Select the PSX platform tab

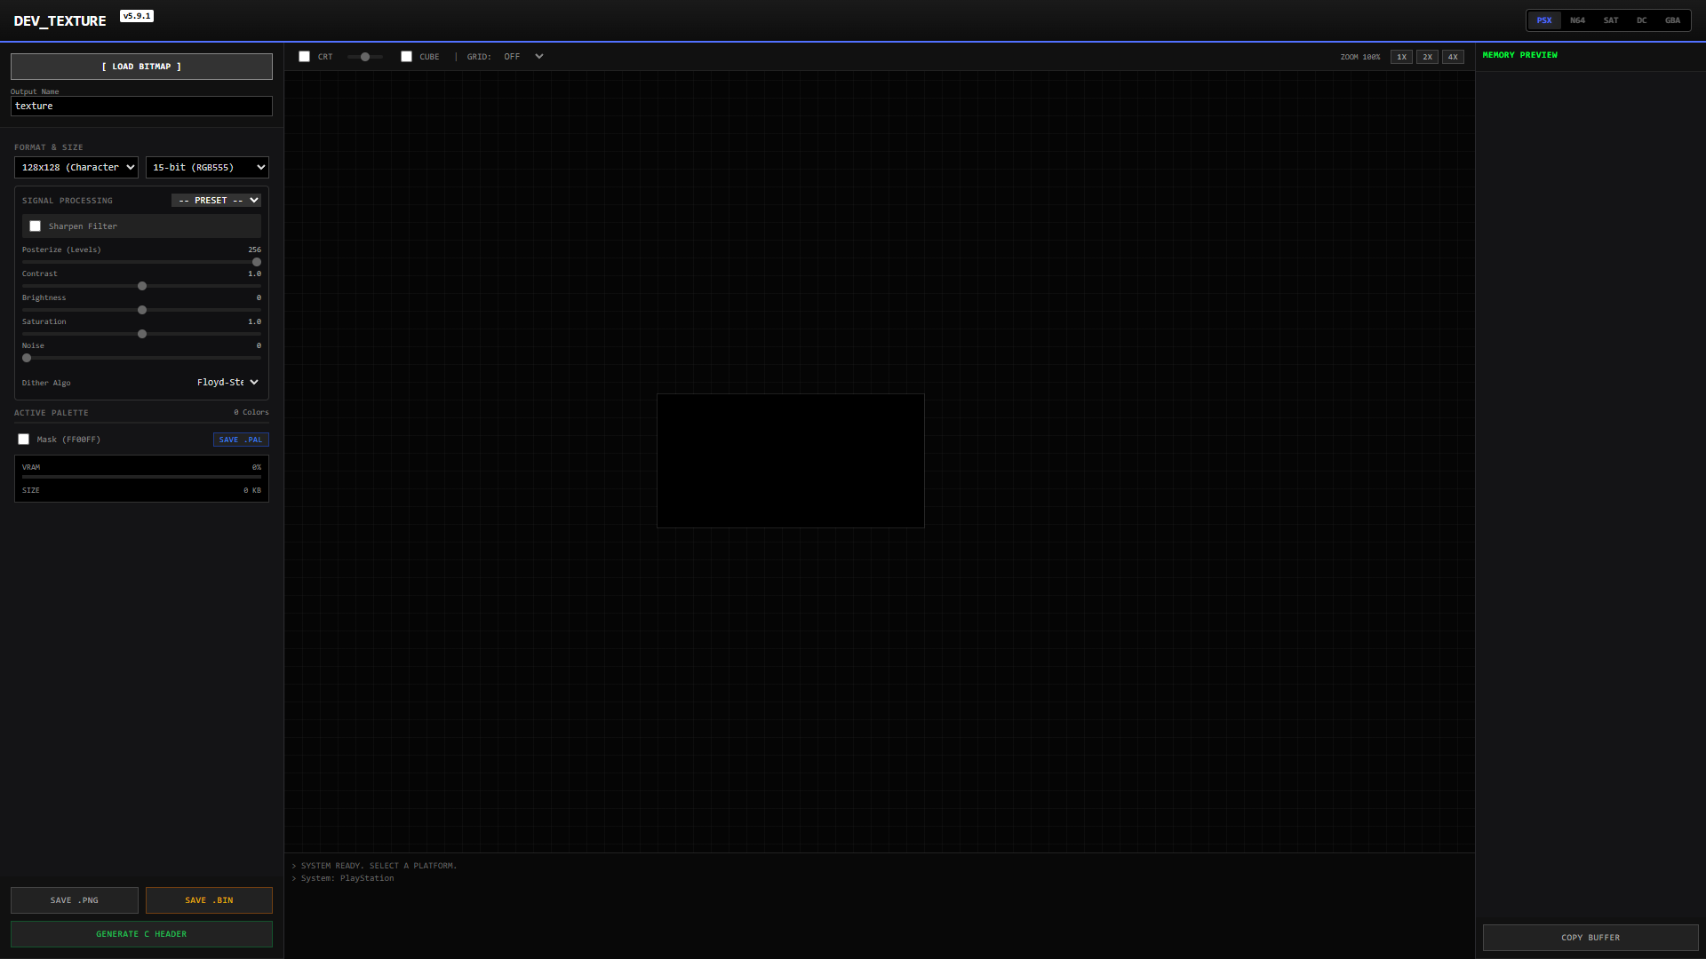[x=1544, y=20]
